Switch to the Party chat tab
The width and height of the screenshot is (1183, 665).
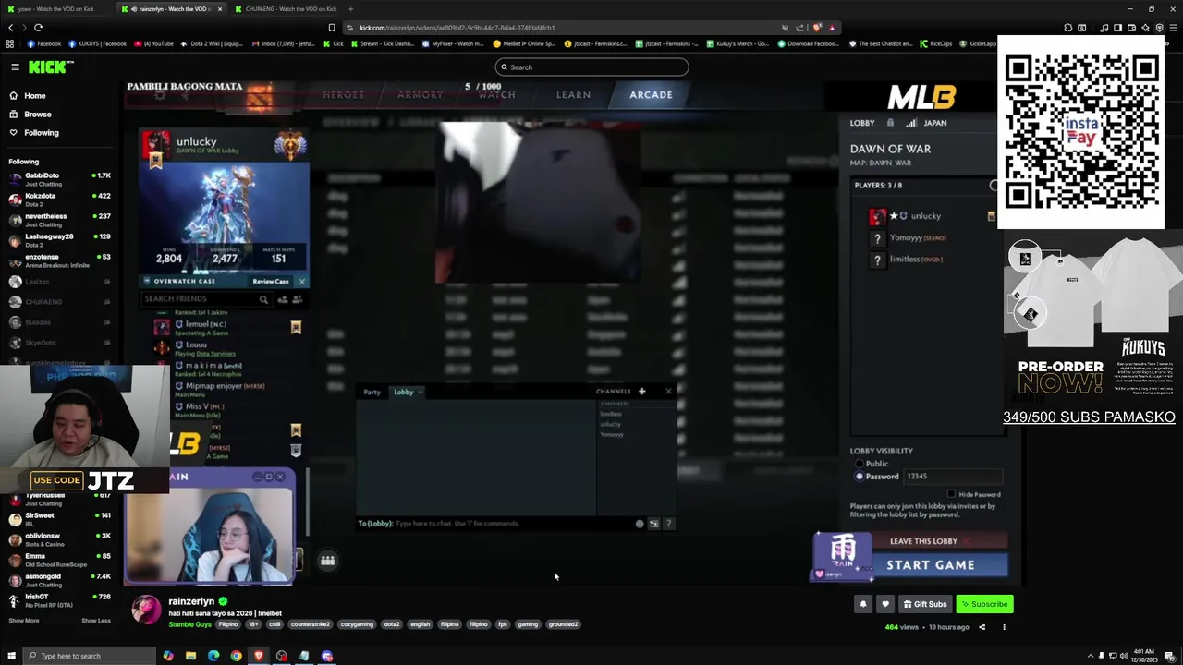pyautogui.click(x=372, y=392)
